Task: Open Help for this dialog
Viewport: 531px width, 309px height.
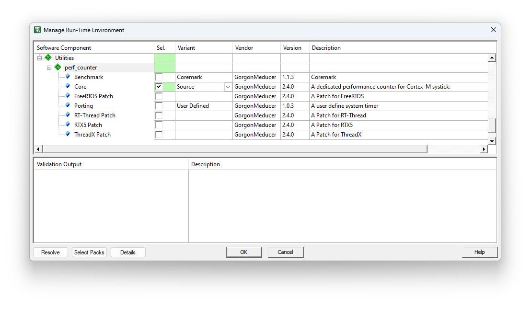Action: (x=480, y=252)
